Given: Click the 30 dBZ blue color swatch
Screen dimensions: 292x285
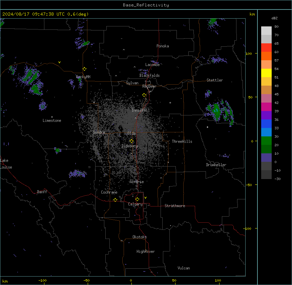Looking at the screenshot, I should (x=266, y=132).
